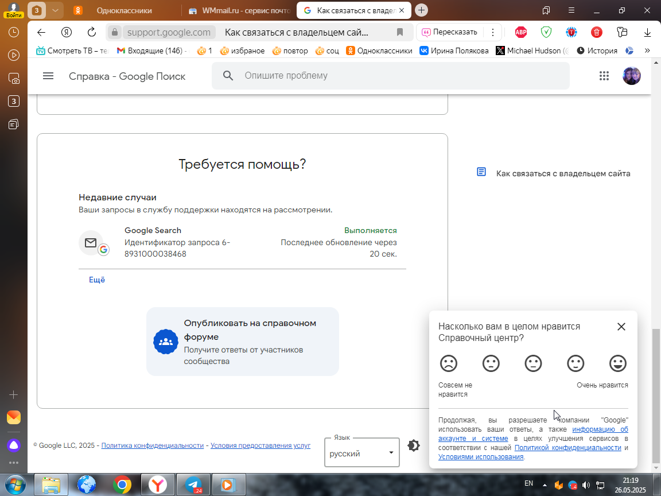Click the Пересказать button

coord(449,32)
